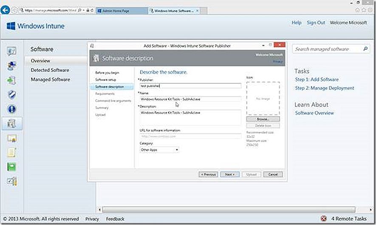This screenshot has height=225, width=376.
Task: Click the browser forward arrow button
Action: point(14,10)
